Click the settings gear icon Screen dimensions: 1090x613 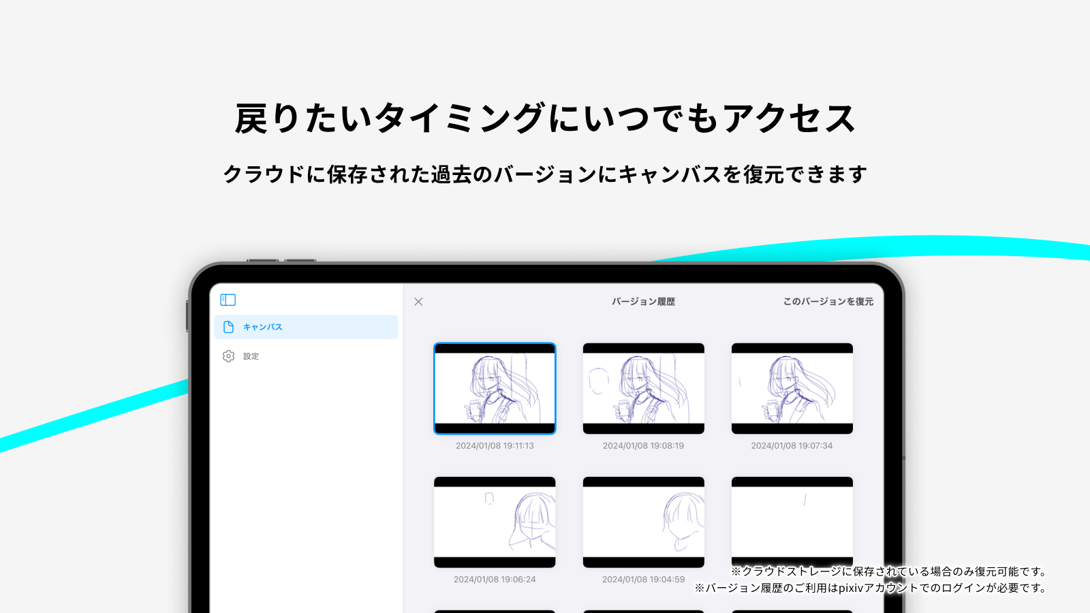tap(229, 356)
